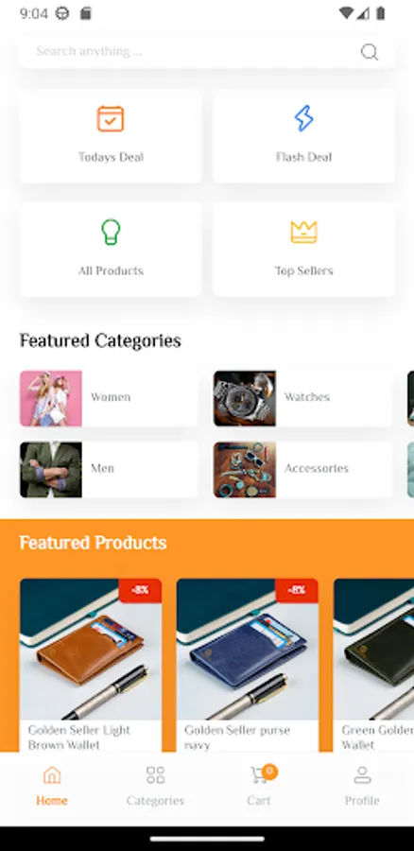Select the Women category
Image resolution: width=414 pixels, height=851 pixels.
coord(109,398)
